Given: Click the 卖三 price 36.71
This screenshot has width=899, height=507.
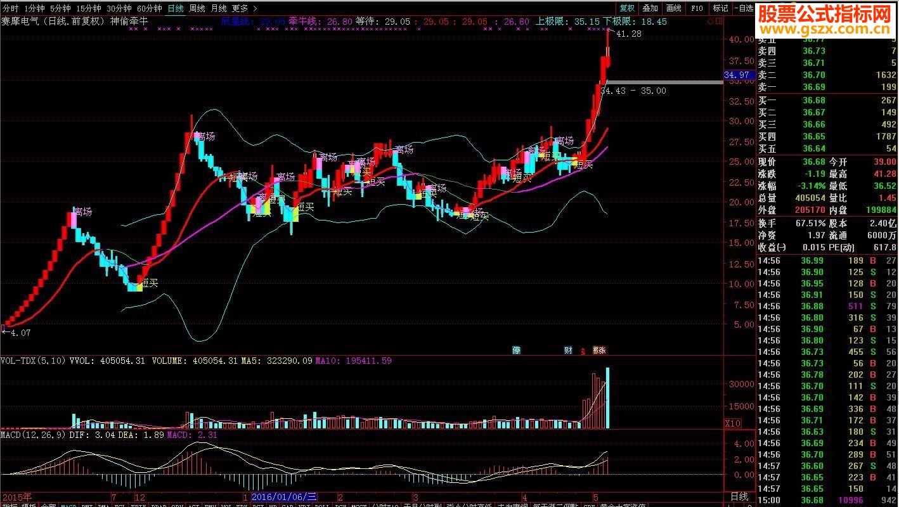Looking at the screenshot, I should tap(813, 63).
